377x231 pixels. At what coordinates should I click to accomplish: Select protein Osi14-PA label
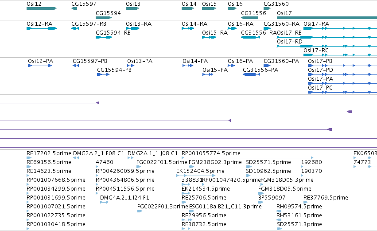(x=195, y=61)
